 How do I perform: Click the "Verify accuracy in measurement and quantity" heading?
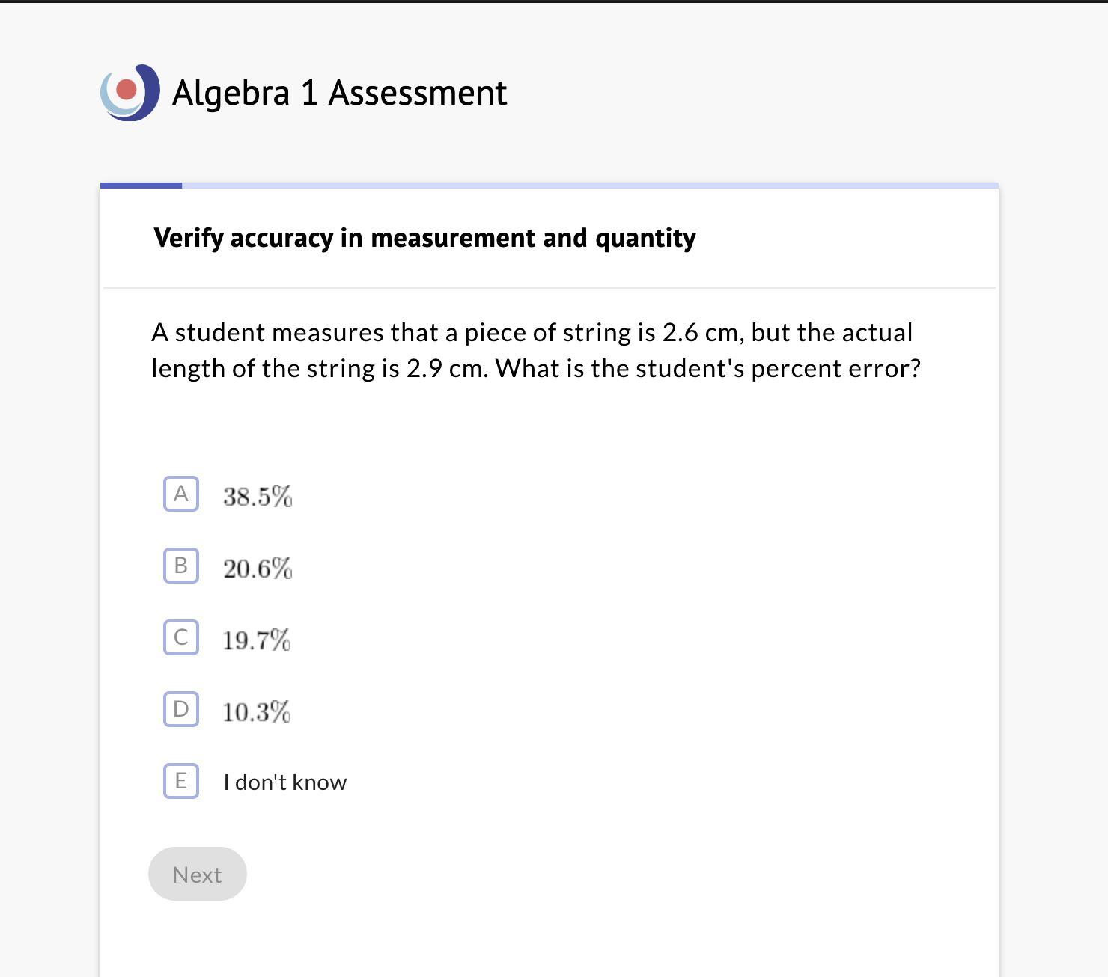(x=424, y=238)
